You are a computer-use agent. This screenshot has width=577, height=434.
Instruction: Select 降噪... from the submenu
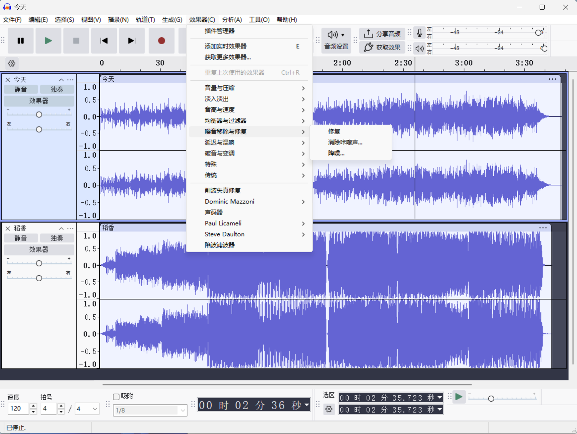[x=351, y=153]
